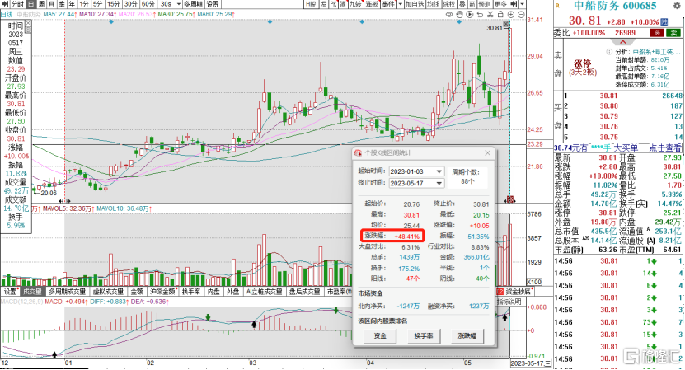Open the dropdown arrow at toolbar far right
Viewport: 685px width, 370px height.
(523, 4)
